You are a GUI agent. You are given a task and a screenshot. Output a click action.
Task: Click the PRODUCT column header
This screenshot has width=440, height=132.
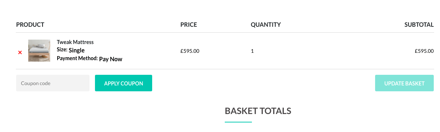(30, 25)
